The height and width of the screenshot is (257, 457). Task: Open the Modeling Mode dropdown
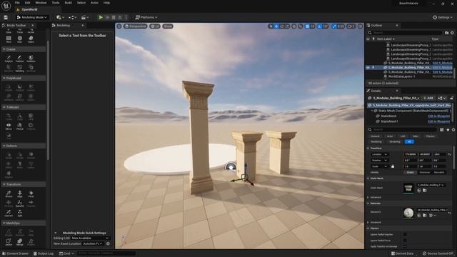[x=31, y=17]
